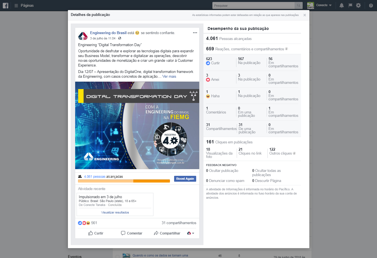Click the Engineering do Brasil page avatar
Screen dimensions: 377x258
tap(83, 36)
